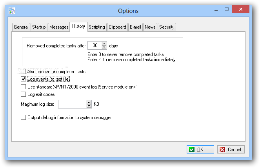Open the News tab
The image size is (260, 168).
click(x=150, y=27)
